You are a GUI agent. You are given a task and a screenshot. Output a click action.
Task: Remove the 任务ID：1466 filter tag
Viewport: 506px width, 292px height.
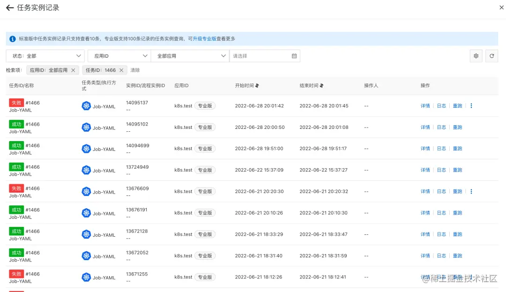click(121, 70)
